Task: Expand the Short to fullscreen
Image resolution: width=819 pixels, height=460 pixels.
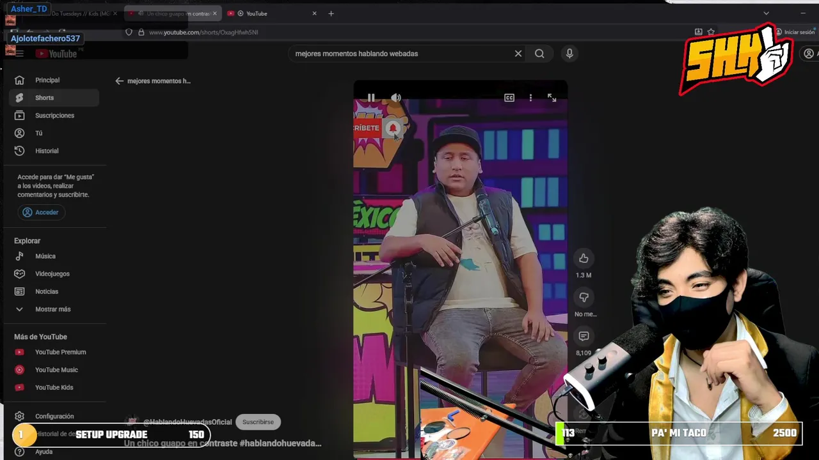Action: coord(552,98)
